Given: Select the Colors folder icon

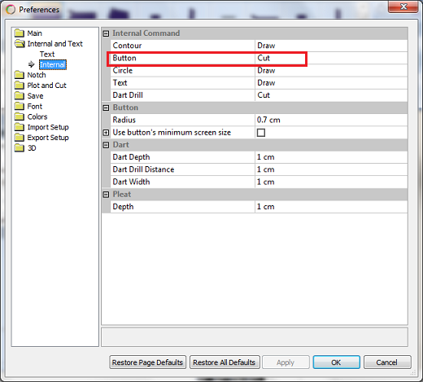Looking at the screenshot, I should tap(20, 116).
